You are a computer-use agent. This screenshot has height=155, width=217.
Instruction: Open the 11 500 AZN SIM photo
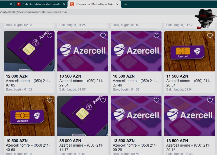point(190,51)
